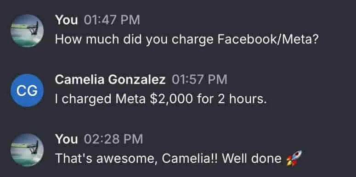
Task: Select the 02:28 PM timestamp
Action: click(113, 139)
